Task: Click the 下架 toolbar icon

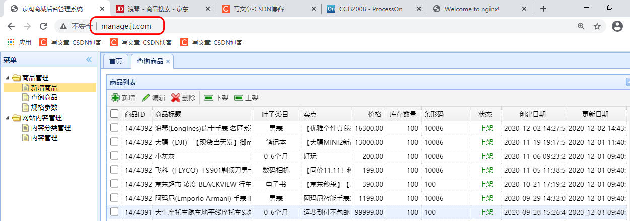Action: 208,98
